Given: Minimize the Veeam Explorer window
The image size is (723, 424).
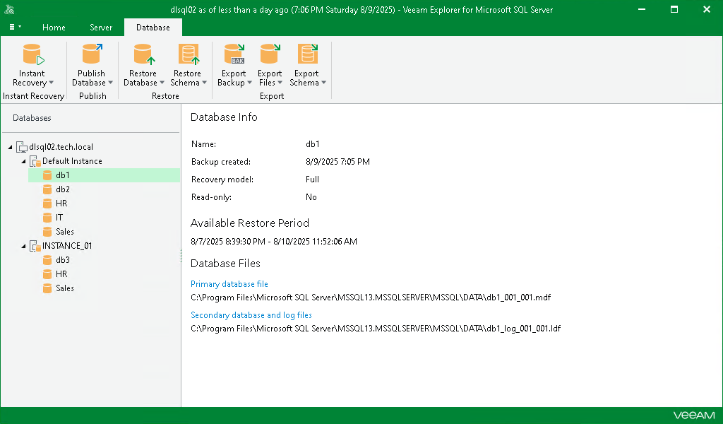Looking at the screenshot, I should tap(641, 9).
